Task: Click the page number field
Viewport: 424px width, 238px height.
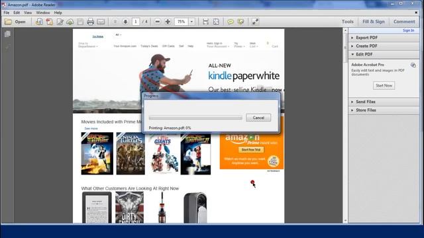Action: [136, 22]
